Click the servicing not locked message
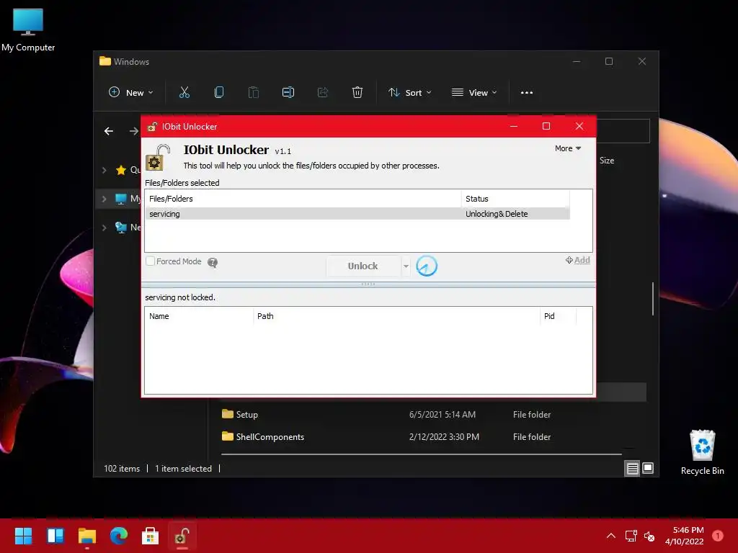Screen dimensions: 738x553 179,297
